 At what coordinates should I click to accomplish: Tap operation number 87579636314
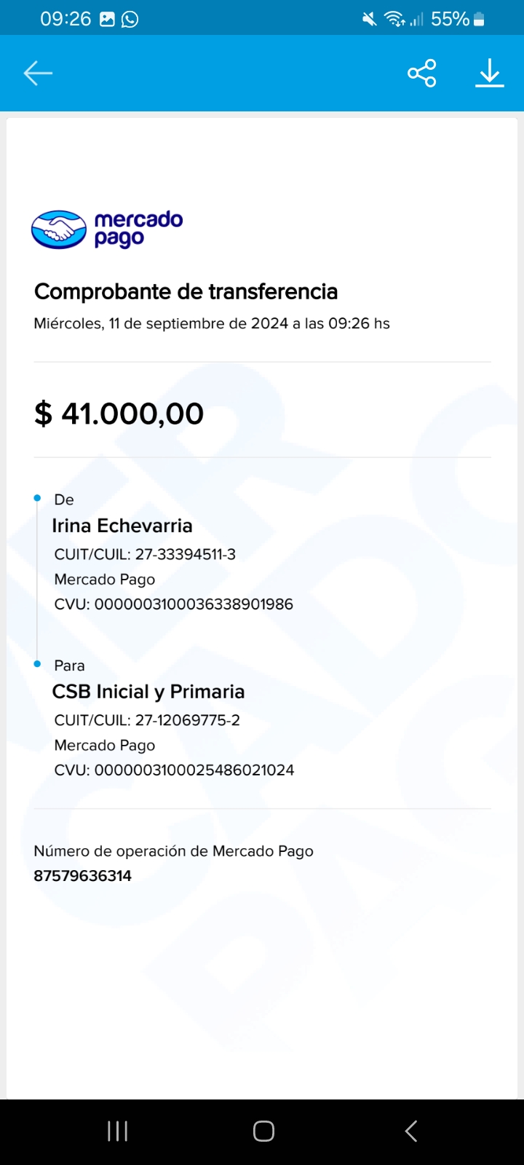click(82, 876)
